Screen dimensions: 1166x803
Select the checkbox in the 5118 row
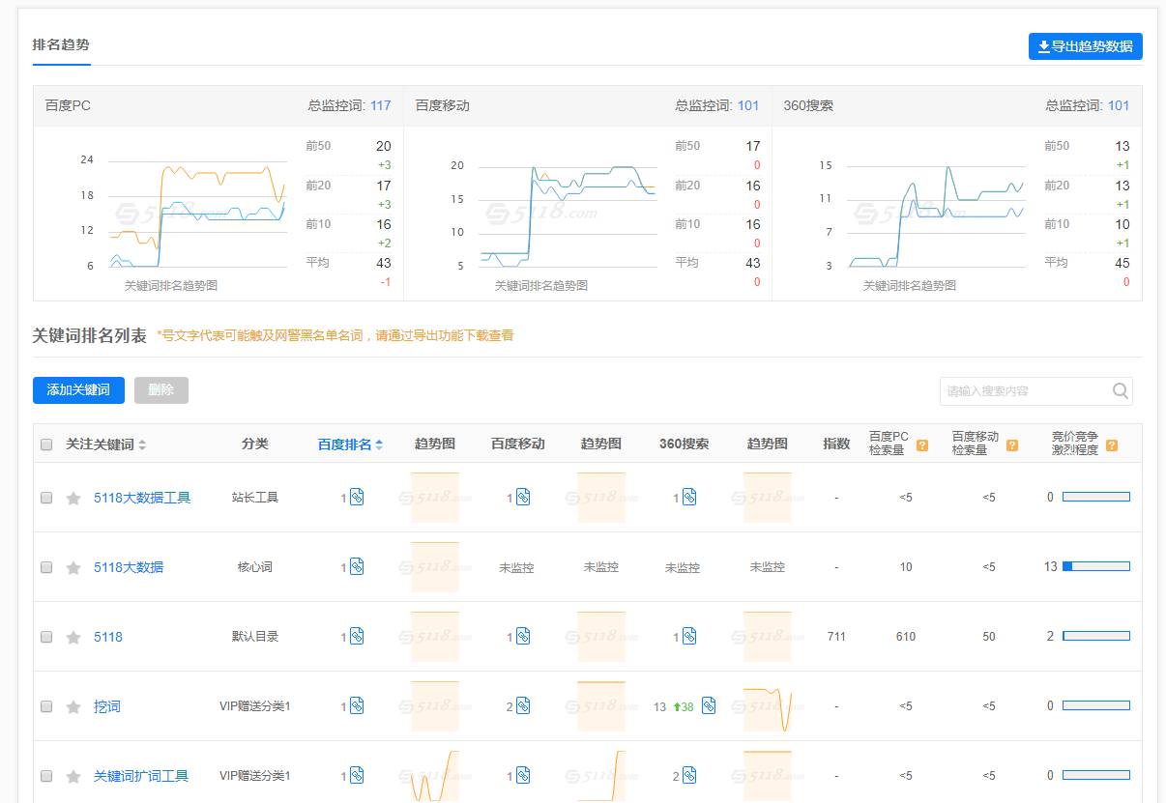click(x=46, y=637)
